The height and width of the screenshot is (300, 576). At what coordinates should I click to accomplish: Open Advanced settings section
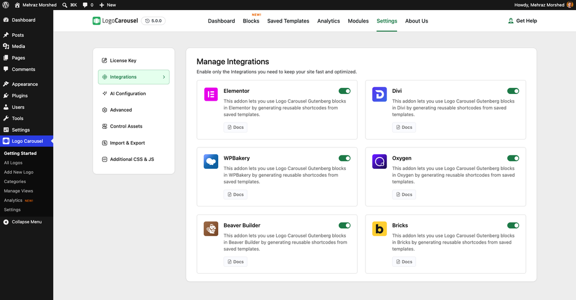click(134, 110)
